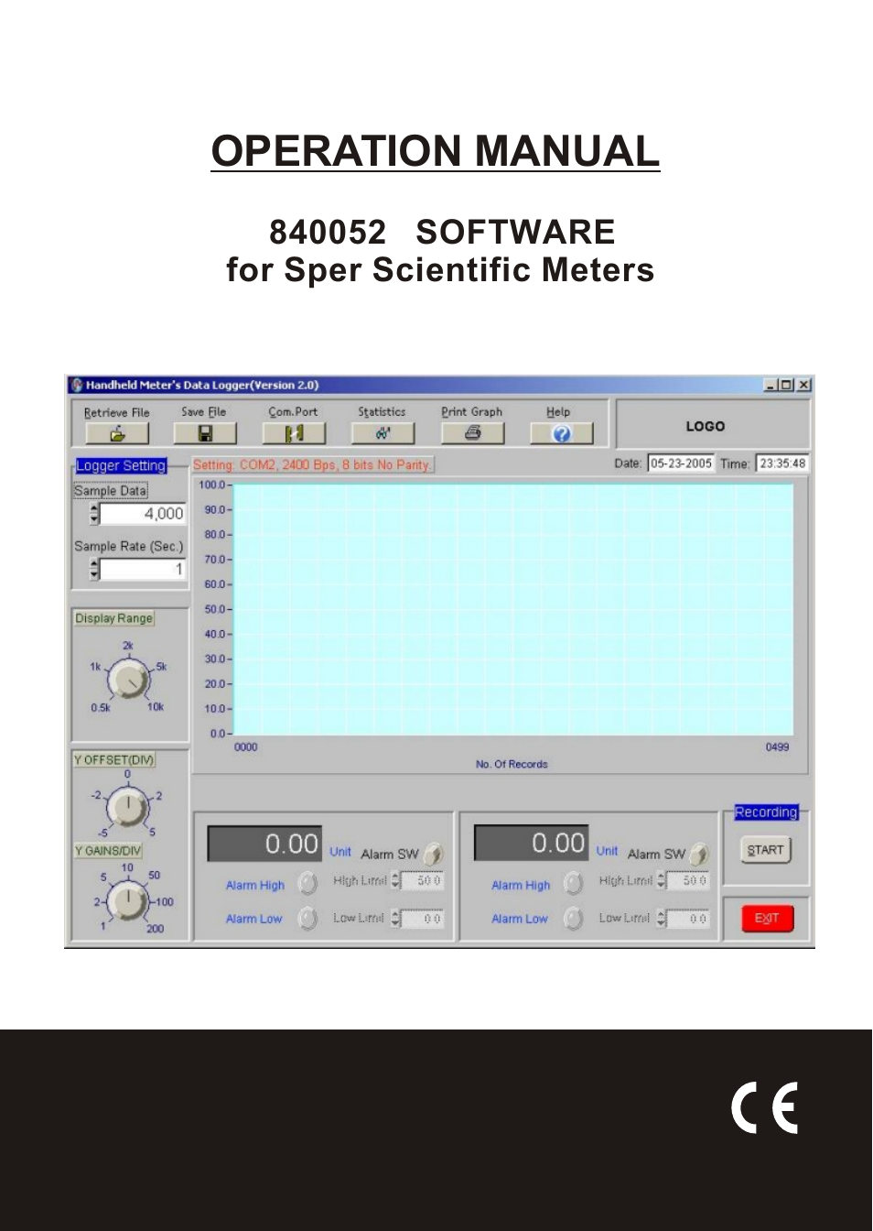Click the right channel 0.00 reading display
873x1231 pixels.
(531, 843)
